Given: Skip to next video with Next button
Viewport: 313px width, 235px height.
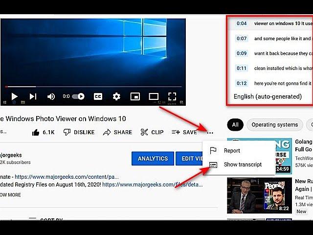Looking at the screenshot, I should [x=33, y=96].
